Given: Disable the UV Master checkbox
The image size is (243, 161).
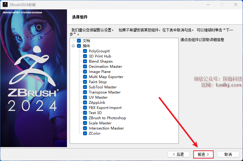Looking at the screenshot, I should 85,97.
